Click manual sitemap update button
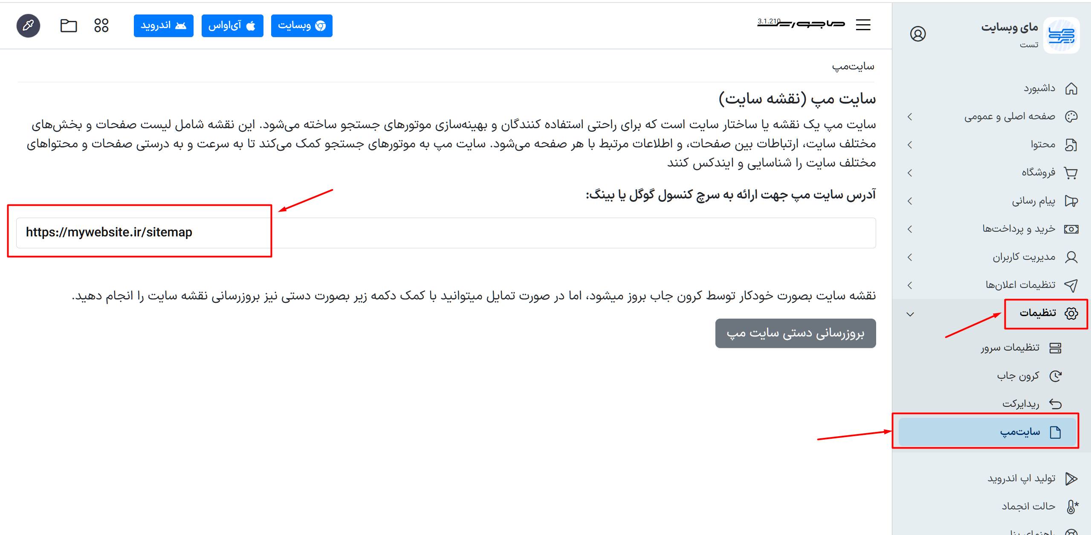Image resolution: width=1091 pixels, height=535 pixels. click(x=795, y=333)
